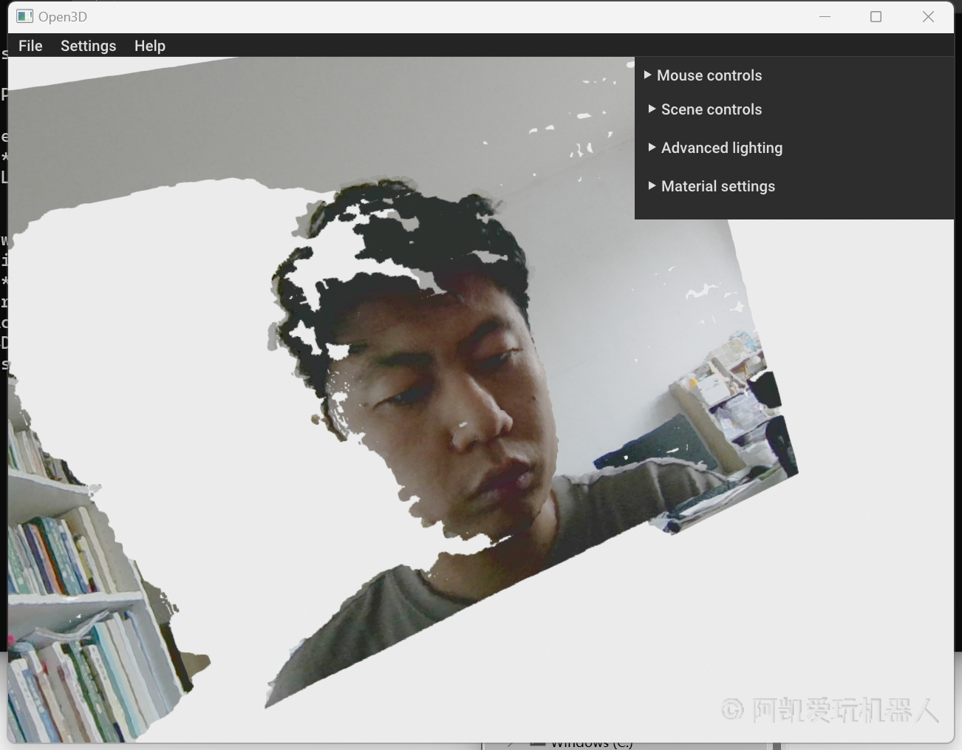962x750 pixels.
Task: Show the Material settings section label
Action: pyautogui.click(x=717, y=186)
